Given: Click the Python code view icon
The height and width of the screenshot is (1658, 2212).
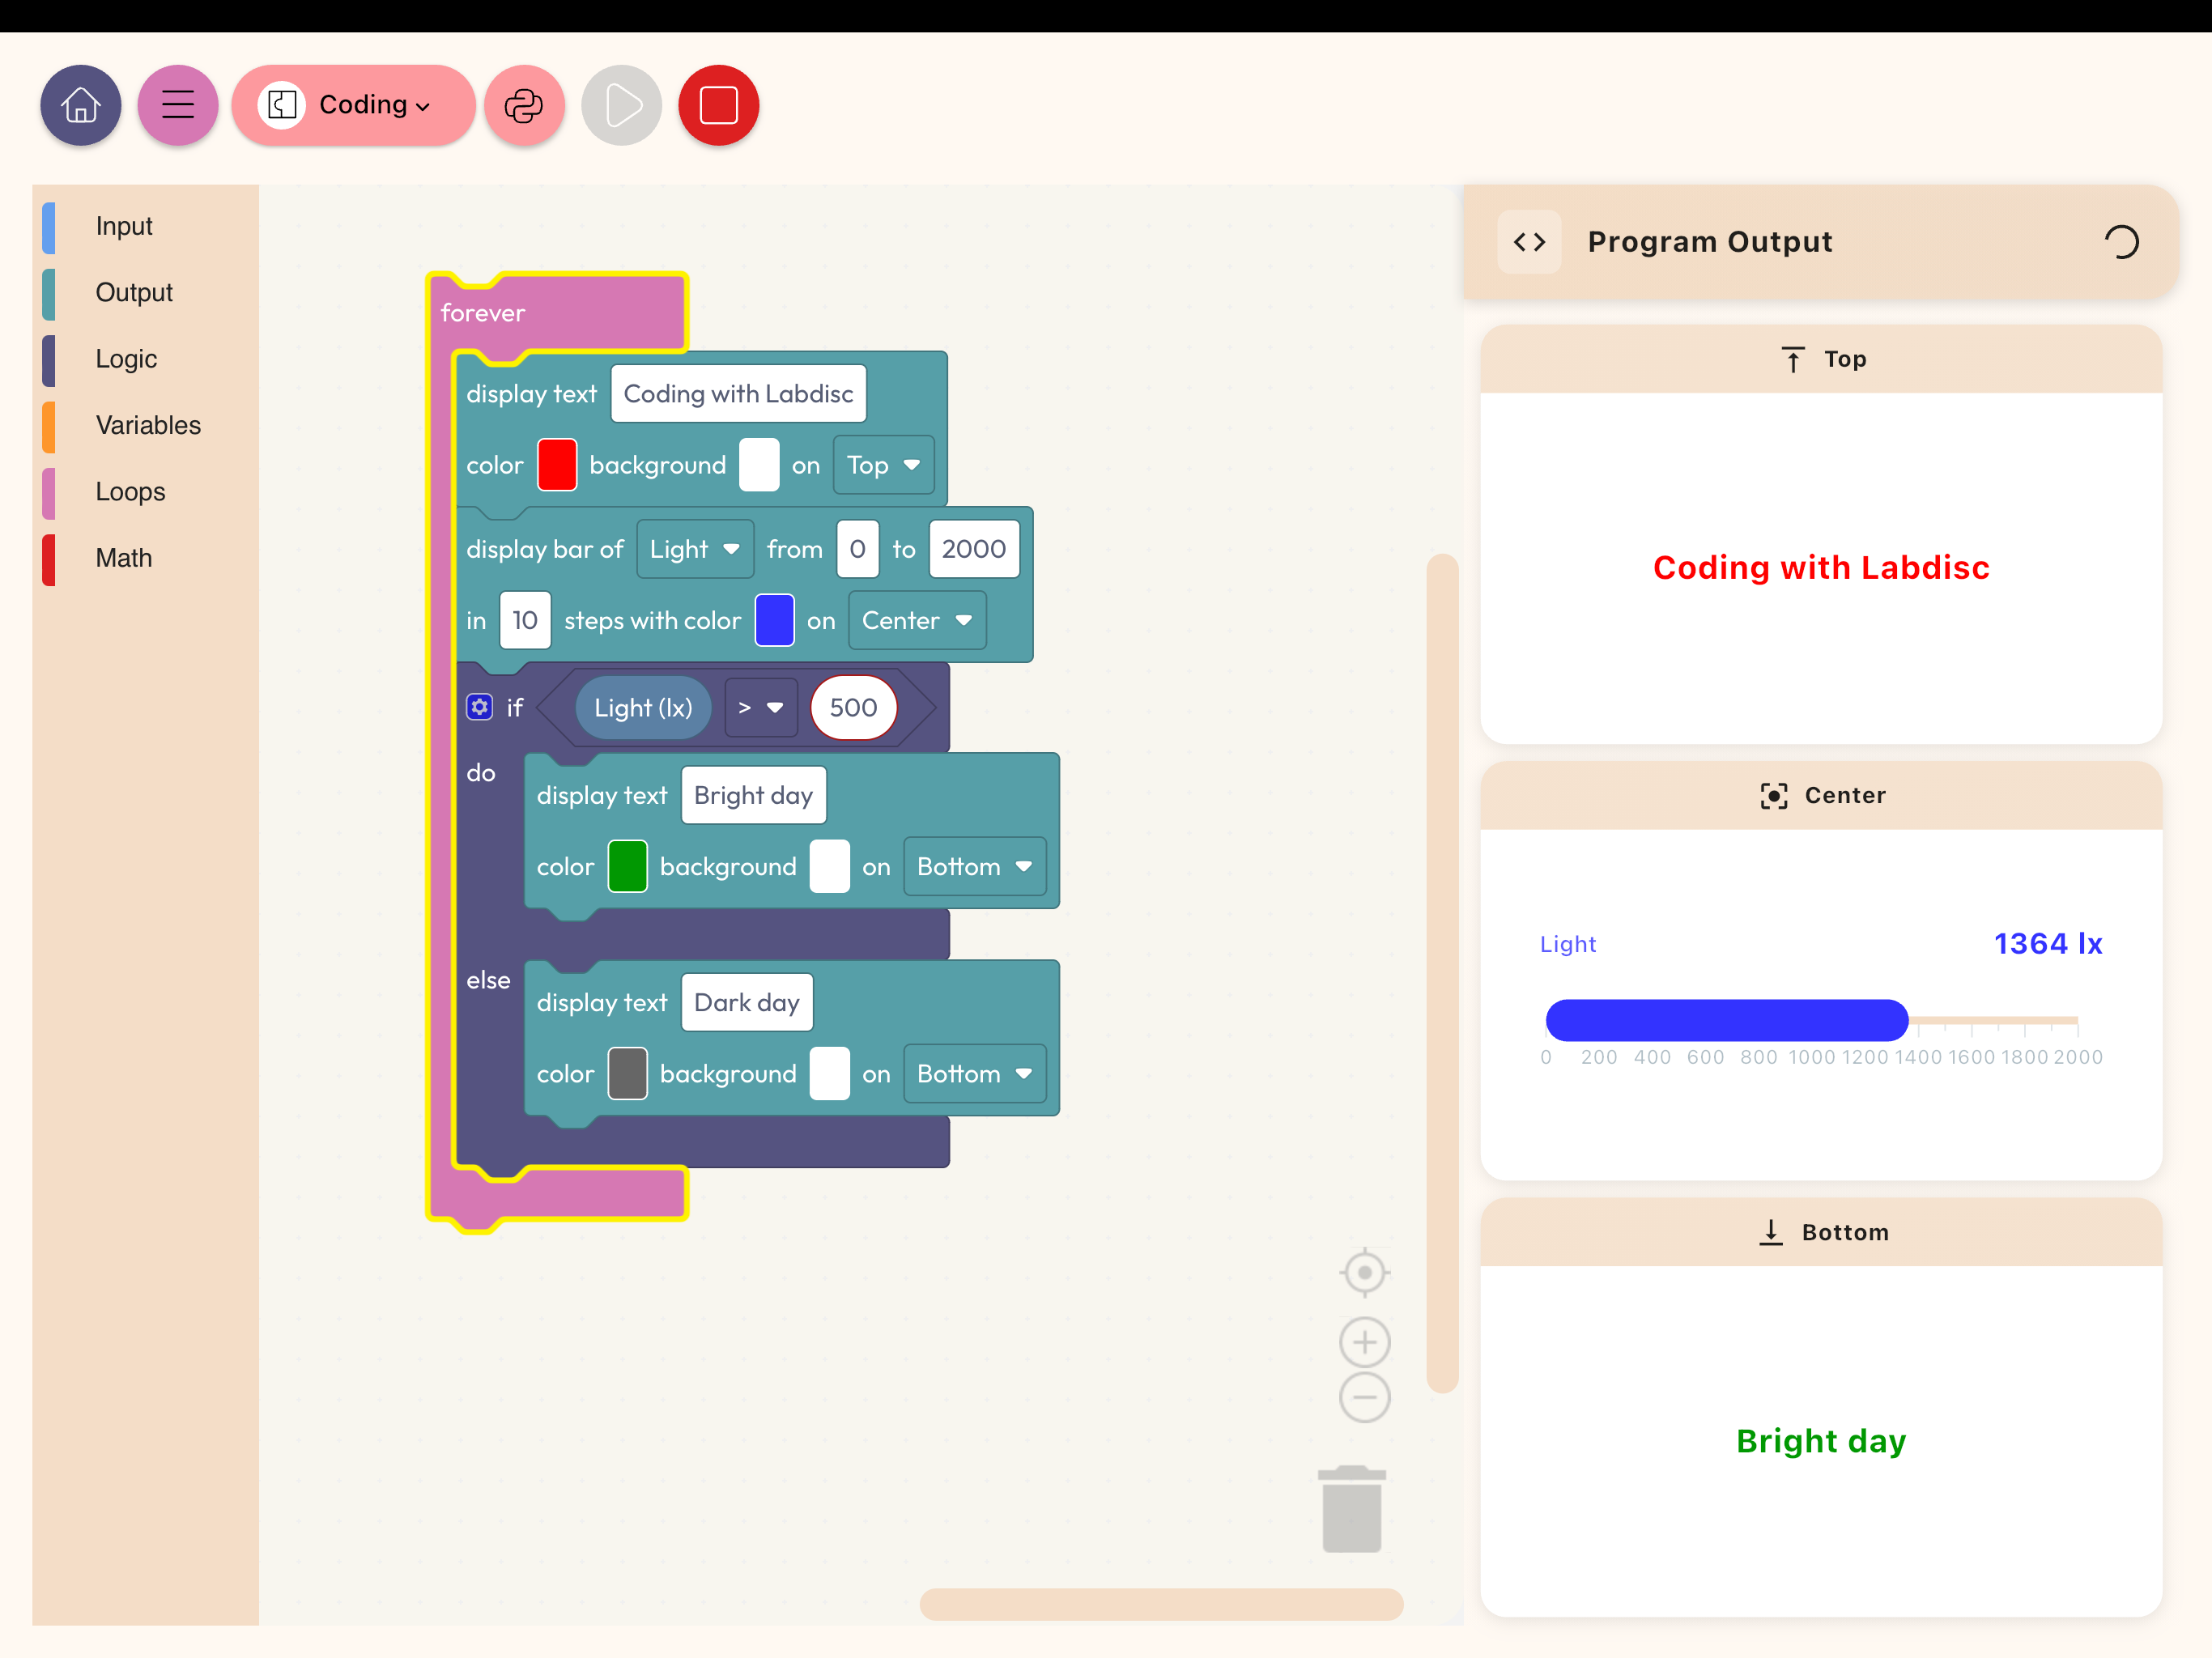Looking at the screenshot, I should 524,105.
